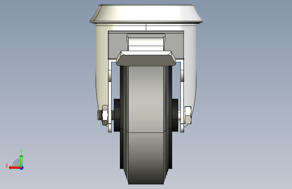Select the hex nut on the left axle end
This screenshot has width=292, height=189.
pos(105,115)
